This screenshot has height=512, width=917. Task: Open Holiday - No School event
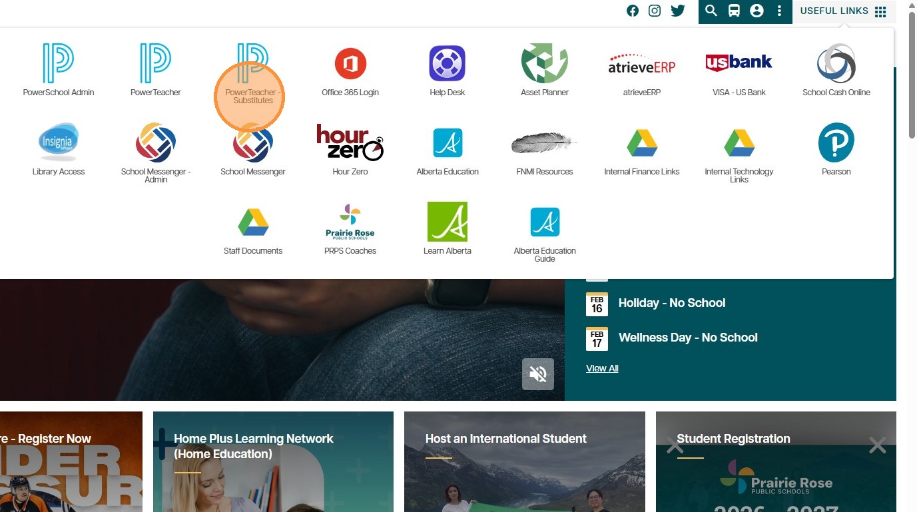pyautogui.click(x=672, y=303)
